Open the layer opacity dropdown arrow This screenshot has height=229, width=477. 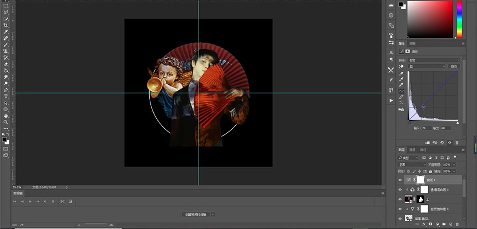454,164
